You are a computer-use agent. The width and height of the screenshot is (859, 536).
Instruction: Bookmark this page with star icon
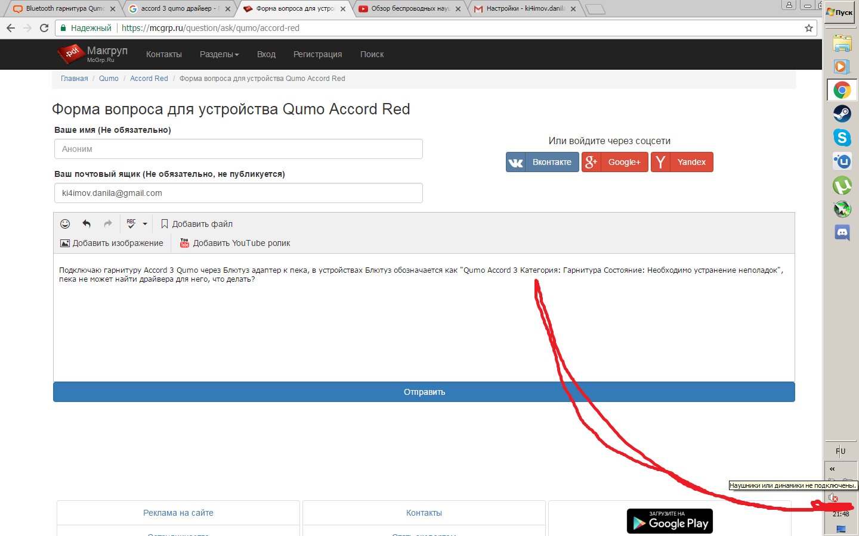[809, 28]
